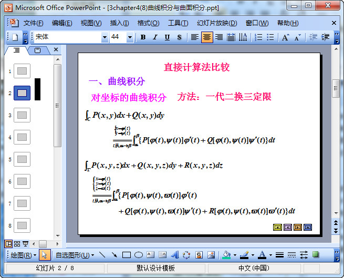Toggle text Shadow formatting
Screen dimensions: 344x278
[x=179, y=37]
